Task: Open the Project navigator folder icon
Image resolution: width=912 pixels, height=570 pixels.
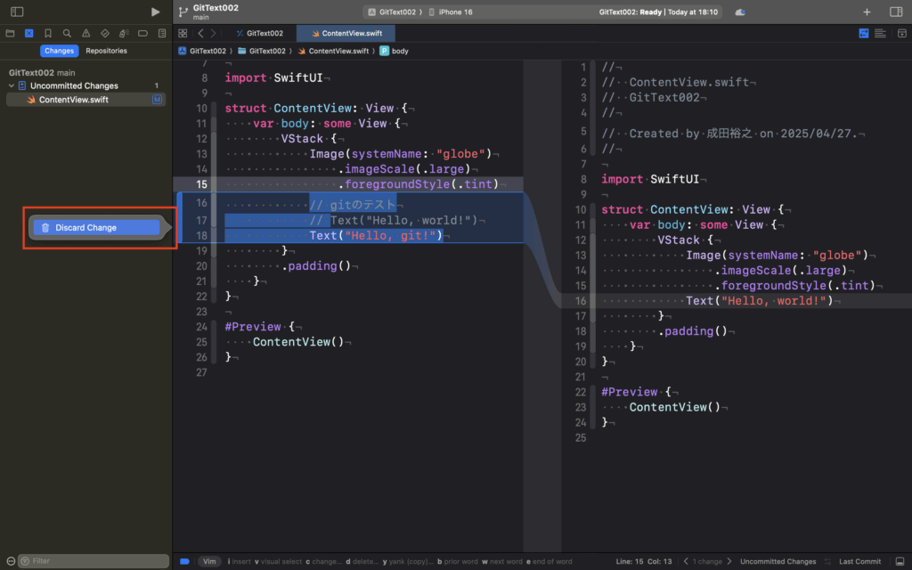Action: (10, 33)
